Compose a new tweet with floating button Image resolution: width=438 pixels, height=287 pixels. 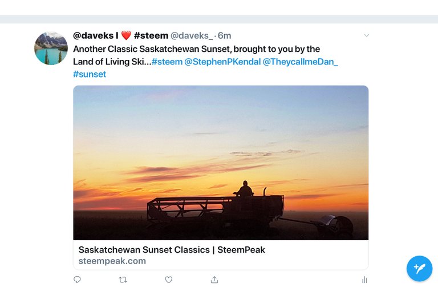tap(419, 268)
